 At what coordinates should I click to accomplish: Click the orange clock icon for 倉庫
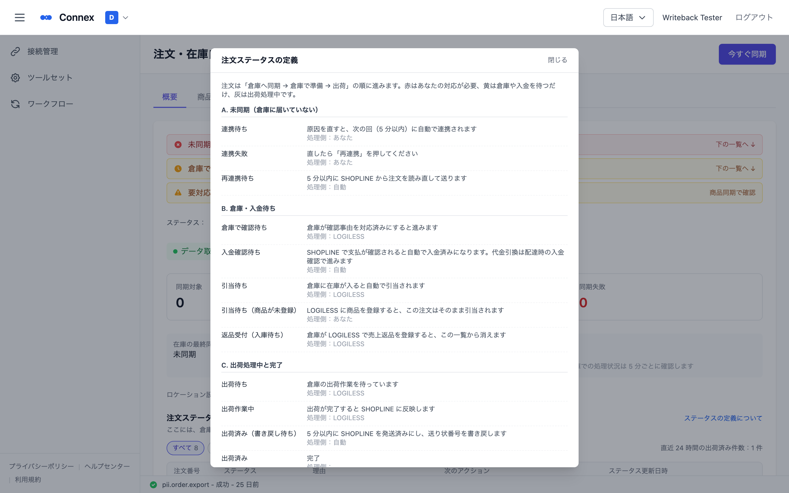pyautogui.click(x=178, y=168)
